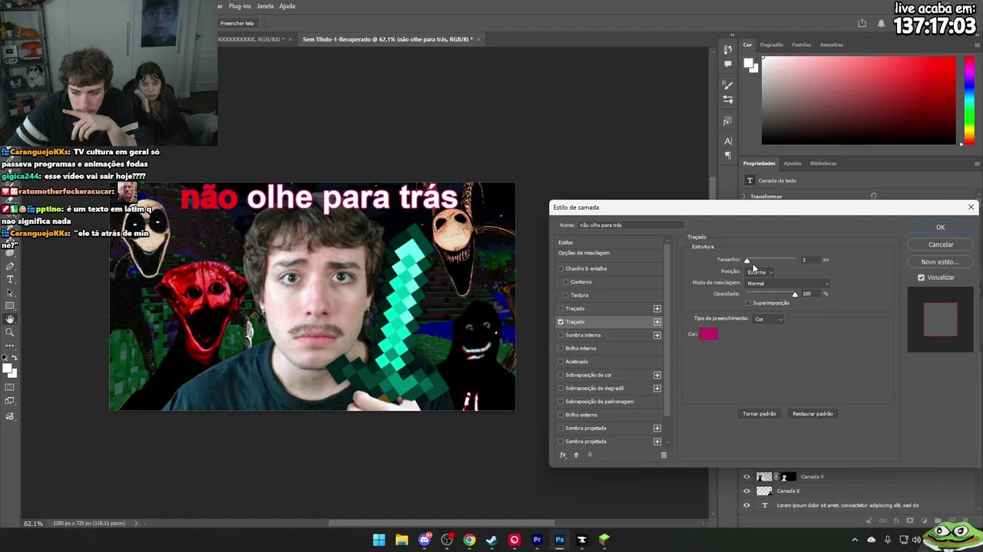Add another Sobreposição de degradê effect with plus
Viewport: 983px width, 552px height.
tap(657, 388)
